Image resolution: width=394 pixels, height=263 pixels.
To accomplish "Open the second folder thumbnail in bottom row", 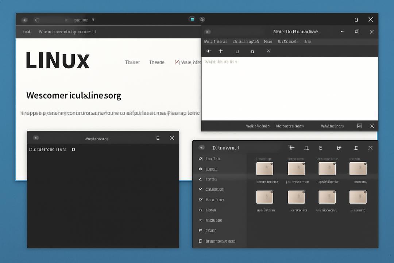I will click(x=296, y=197).
